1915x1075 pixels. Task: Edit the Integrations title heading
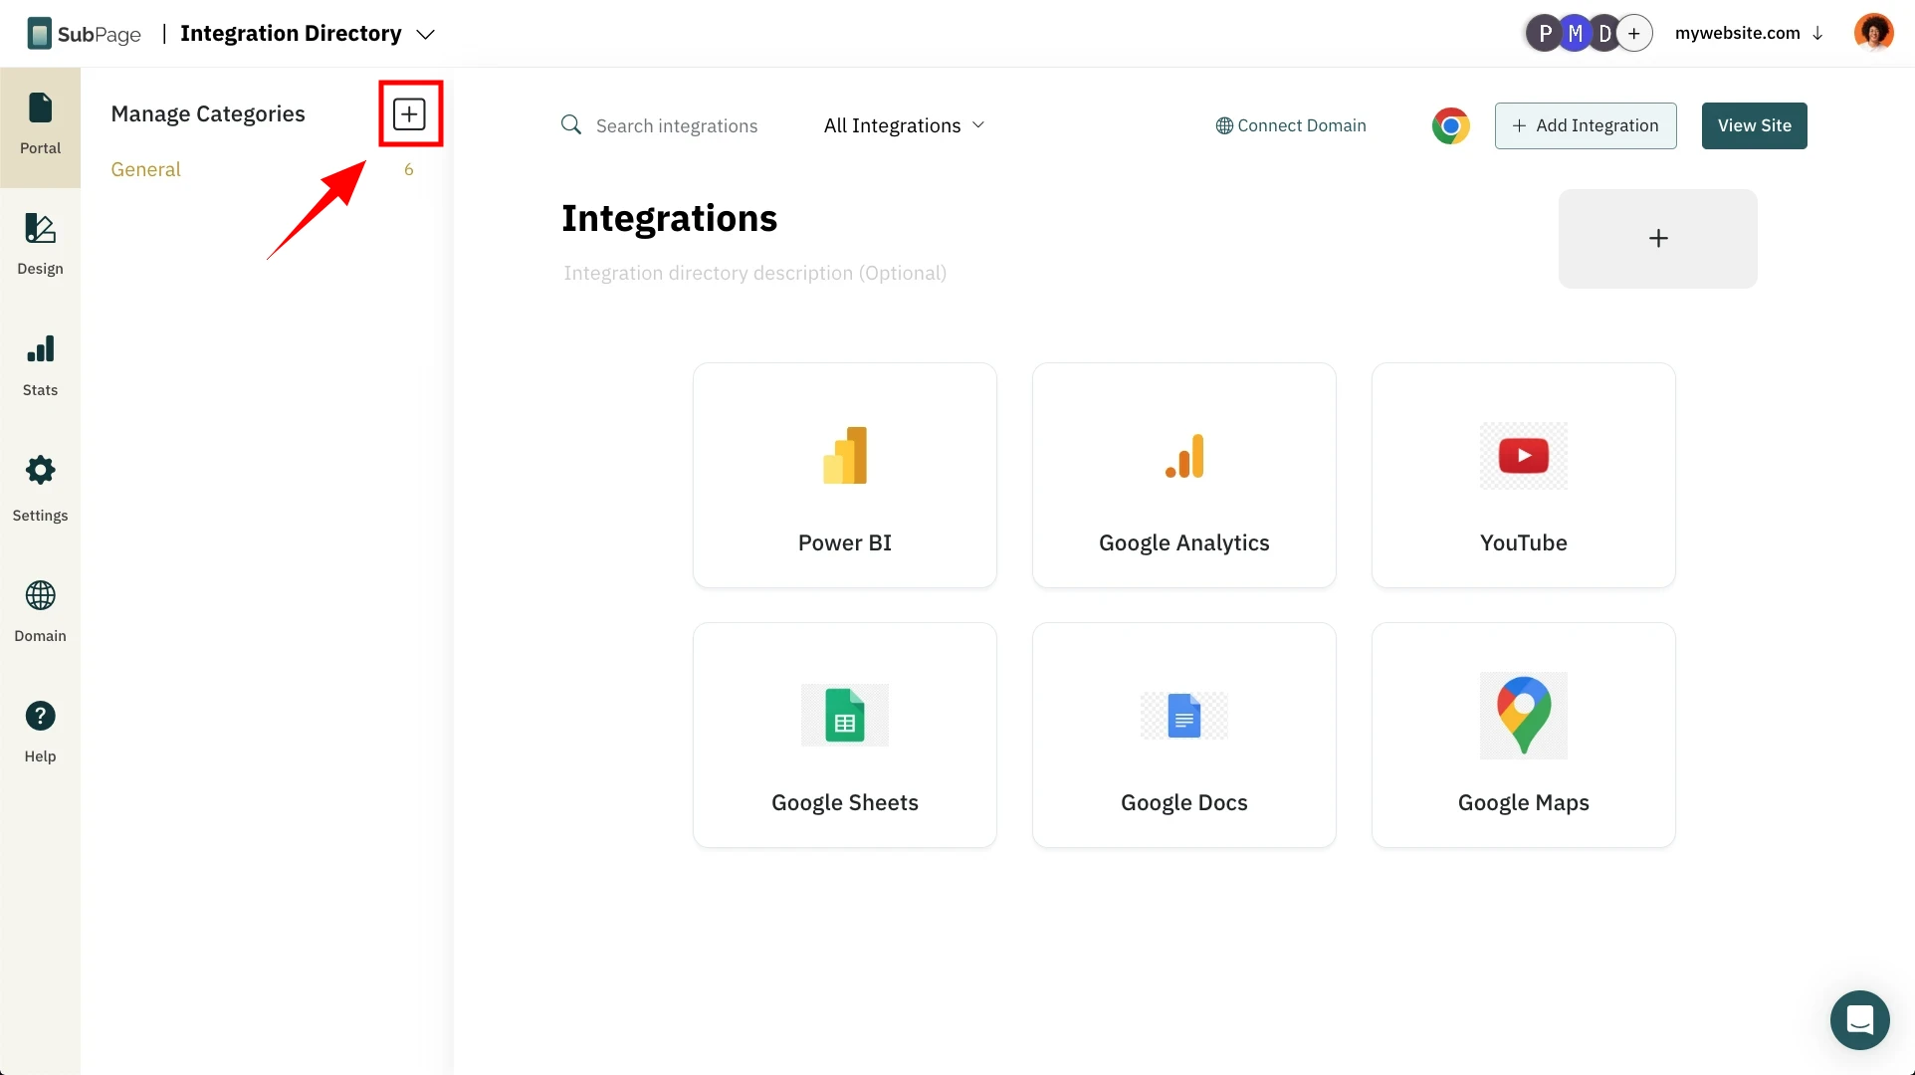click(x=669, y=218)
